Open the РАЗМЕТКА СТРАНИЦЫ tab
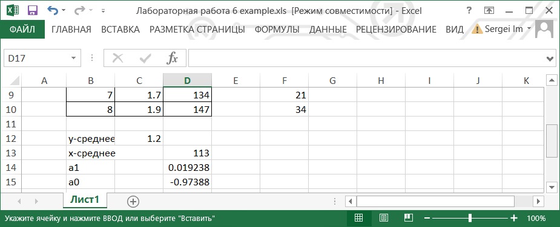Viewport: 560px width, 227px height. (197, 29)
